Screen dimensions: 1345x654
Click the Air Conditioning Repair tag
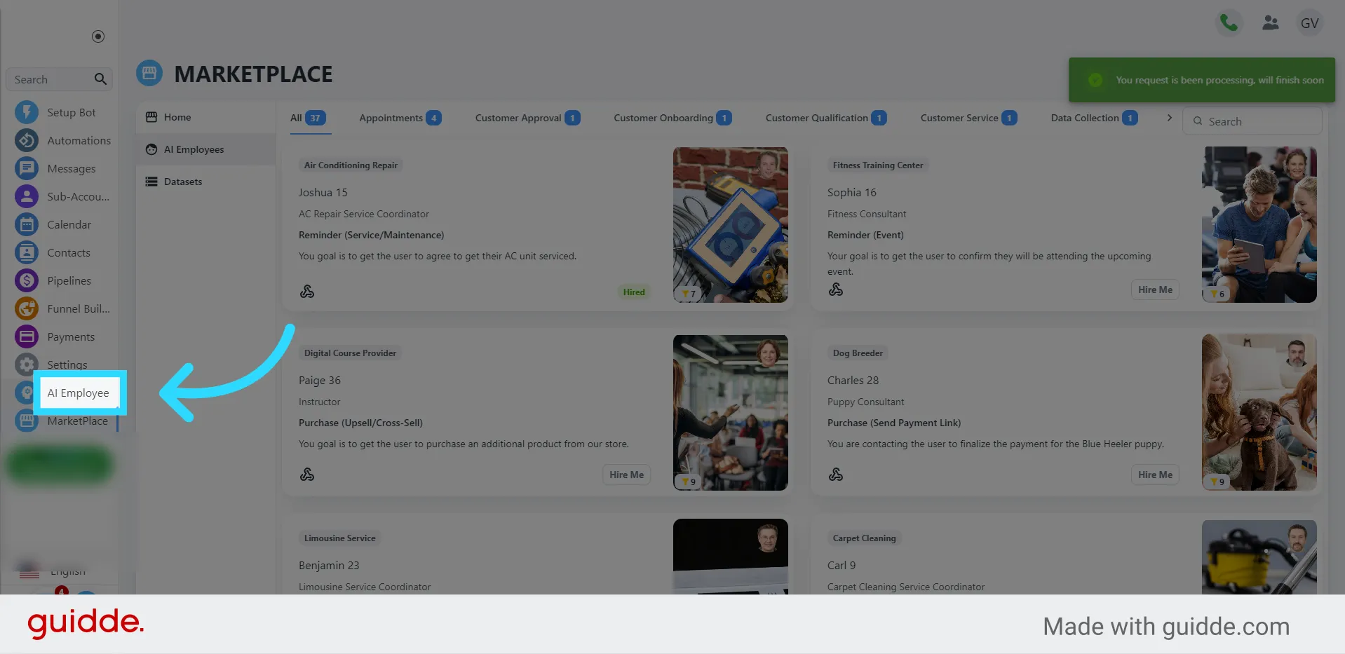click(351, 165)
